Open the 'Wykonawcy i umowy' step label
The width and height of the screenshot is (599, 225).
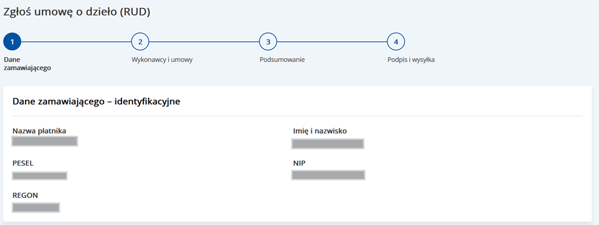(162, 59)
